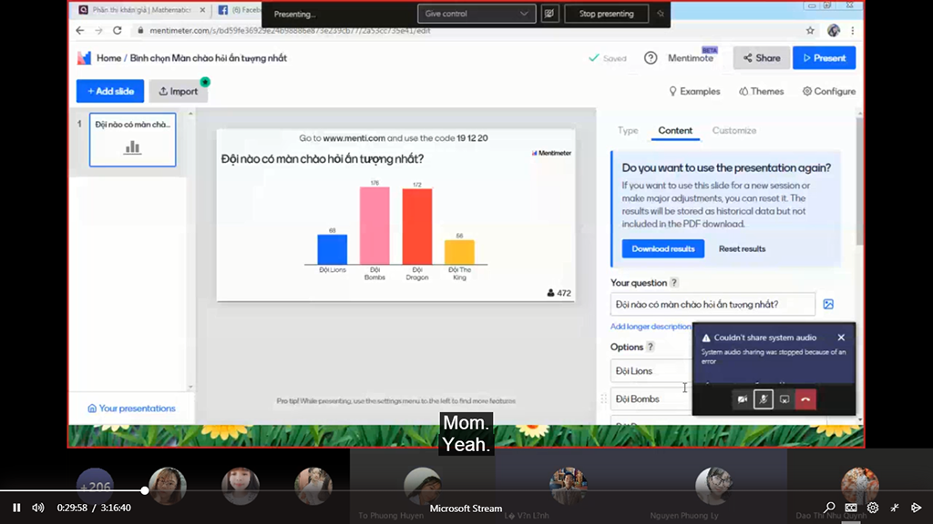933x524 pixels.
Task: Mute the video volume speaker icon
Action: [x=38, y=508]
